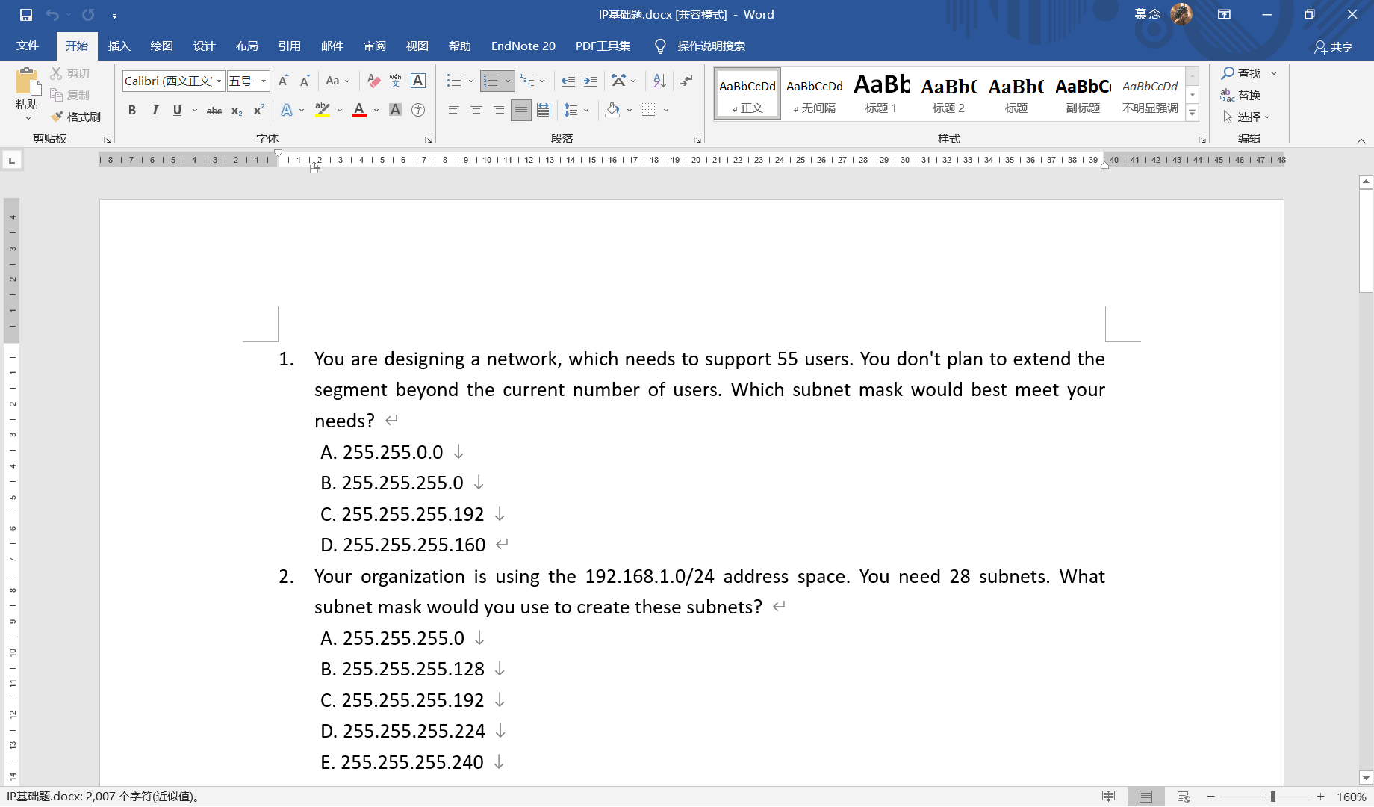Viewport: 1374px width, 807px height.
Task: Click the Clear All Formatting eraser icon
Action: pos(374,81)
